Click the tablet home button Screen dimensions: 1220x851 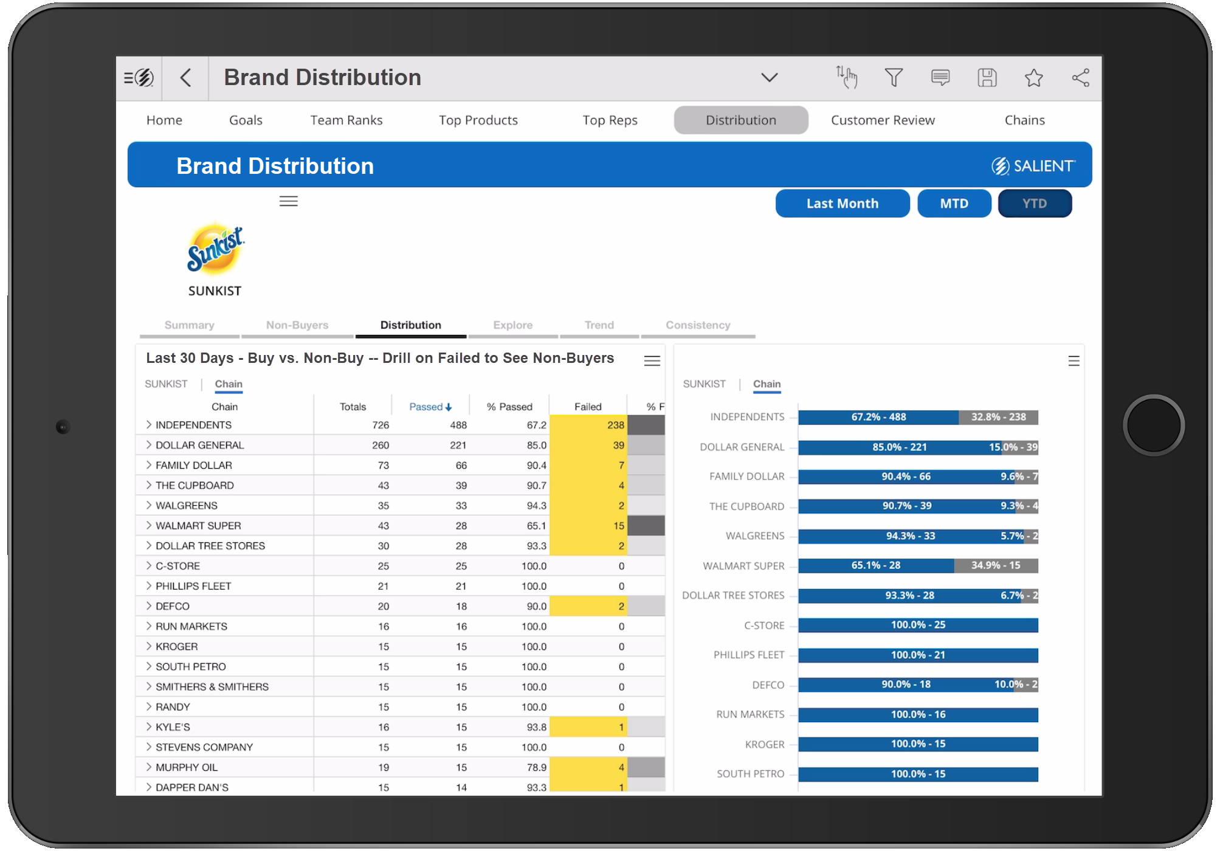(1153, 425)
